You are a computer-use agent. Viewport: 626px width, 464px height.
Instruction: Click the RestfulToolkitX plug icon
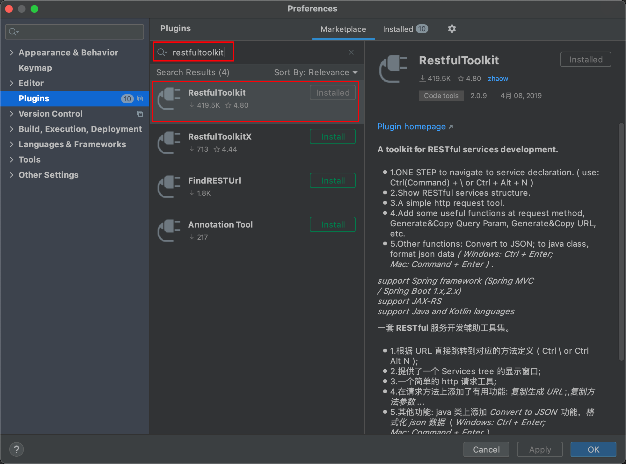[x=169, y=143]
